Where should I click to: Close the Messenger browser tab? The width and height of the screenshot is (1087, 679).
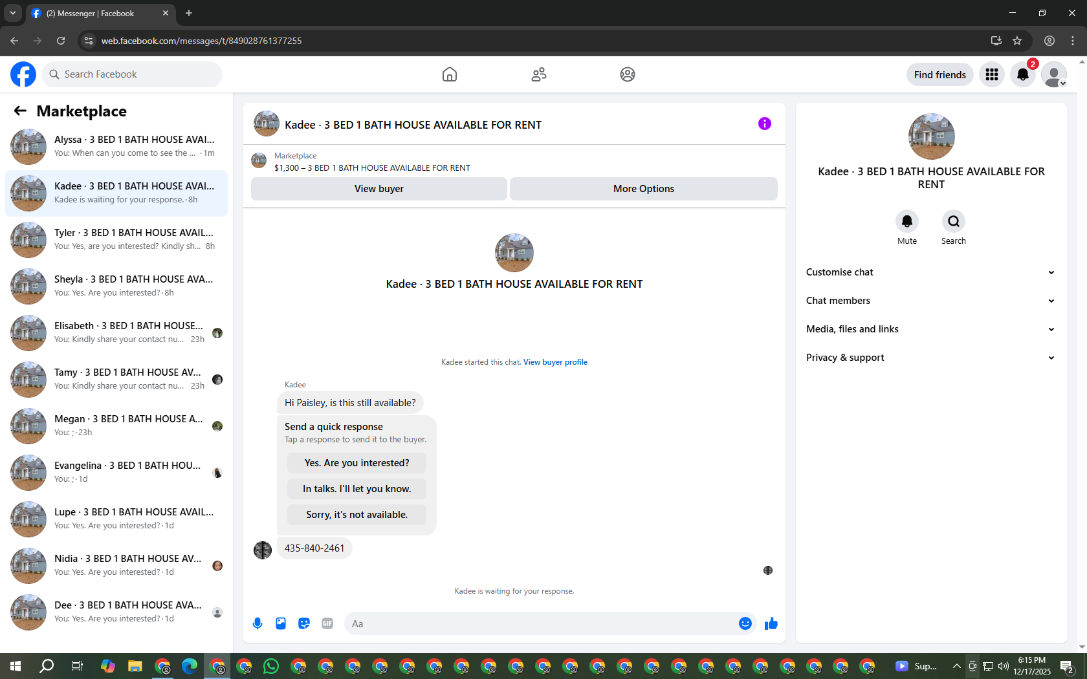click(x=166, y=13)
